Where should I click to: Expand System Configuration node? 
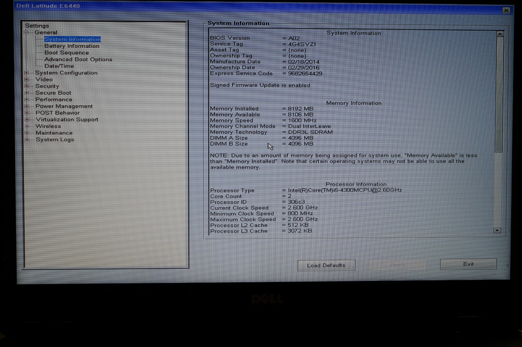(x=26, y=73)
